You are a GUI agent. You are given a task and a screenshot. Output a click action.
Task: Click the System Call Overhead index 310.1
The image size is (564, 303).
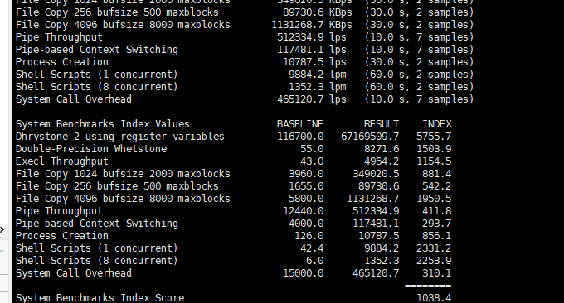tap(436, 273)
